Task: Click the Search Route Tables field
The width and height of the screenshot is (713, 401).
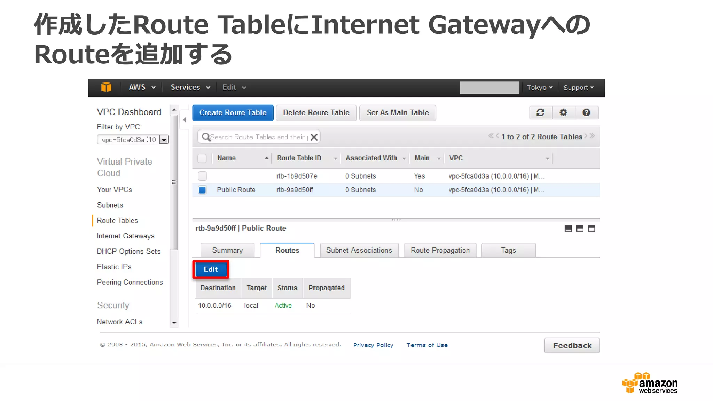Action: (x=259, y=137)
